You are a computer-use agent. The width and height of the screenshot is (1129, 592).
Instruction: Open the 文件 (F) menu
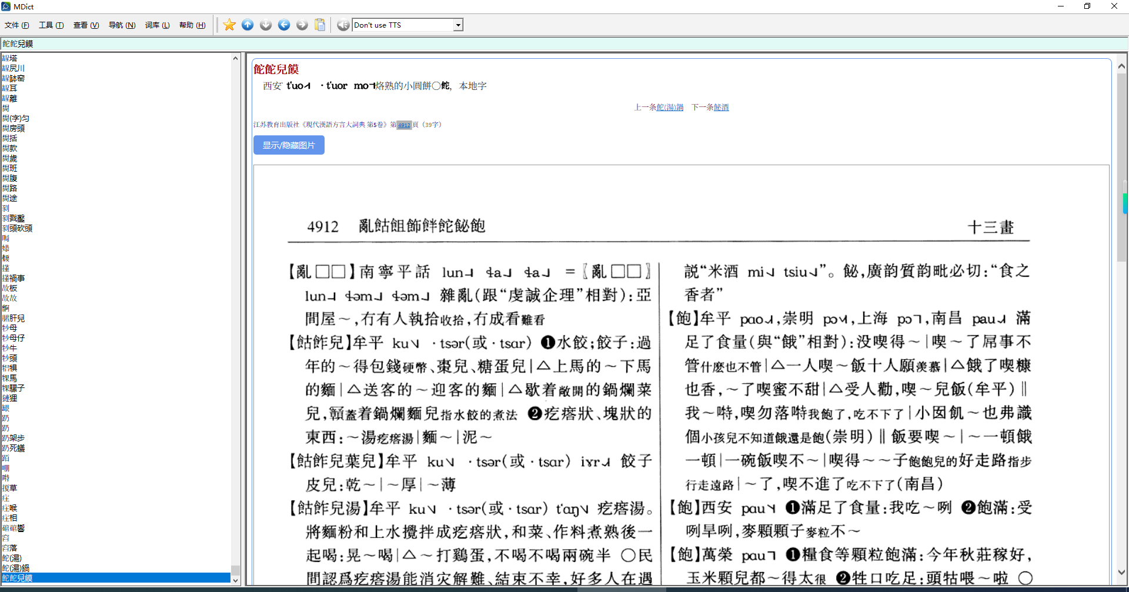pyautogui.click(x=16, y=25)
